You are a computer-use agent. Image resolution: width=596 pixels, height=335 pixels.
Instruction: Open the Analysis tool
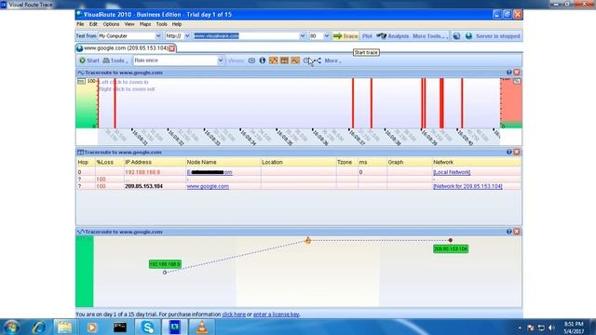[x=393, y=36]
